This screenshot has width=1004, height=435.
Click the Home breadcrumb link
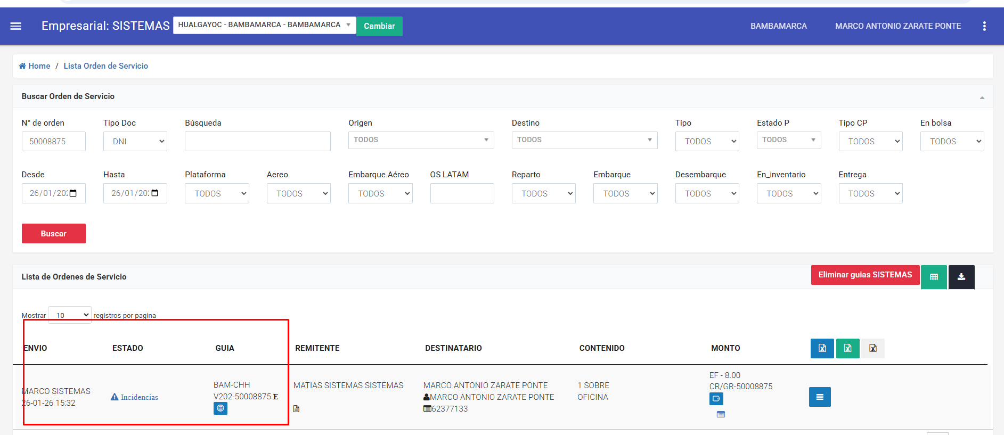[x=35, y=66]
